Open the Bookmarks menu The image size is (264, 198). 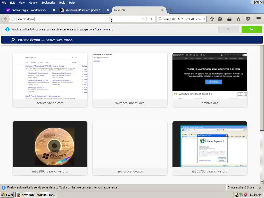(x=48, y=3)
